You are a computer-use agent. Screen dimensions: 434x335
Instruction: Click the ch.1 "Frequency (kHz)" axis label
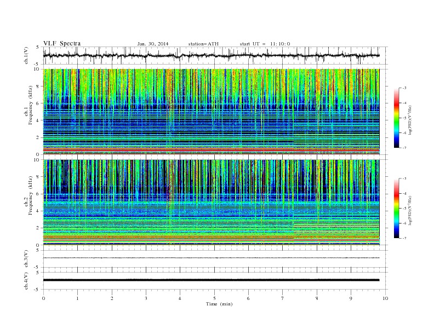(31, 105)
